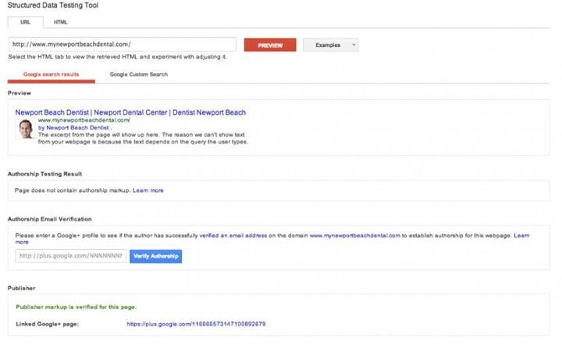562x344 pixels.
Task: Click the 'Preview' section heading
Action: coord(20,93)
